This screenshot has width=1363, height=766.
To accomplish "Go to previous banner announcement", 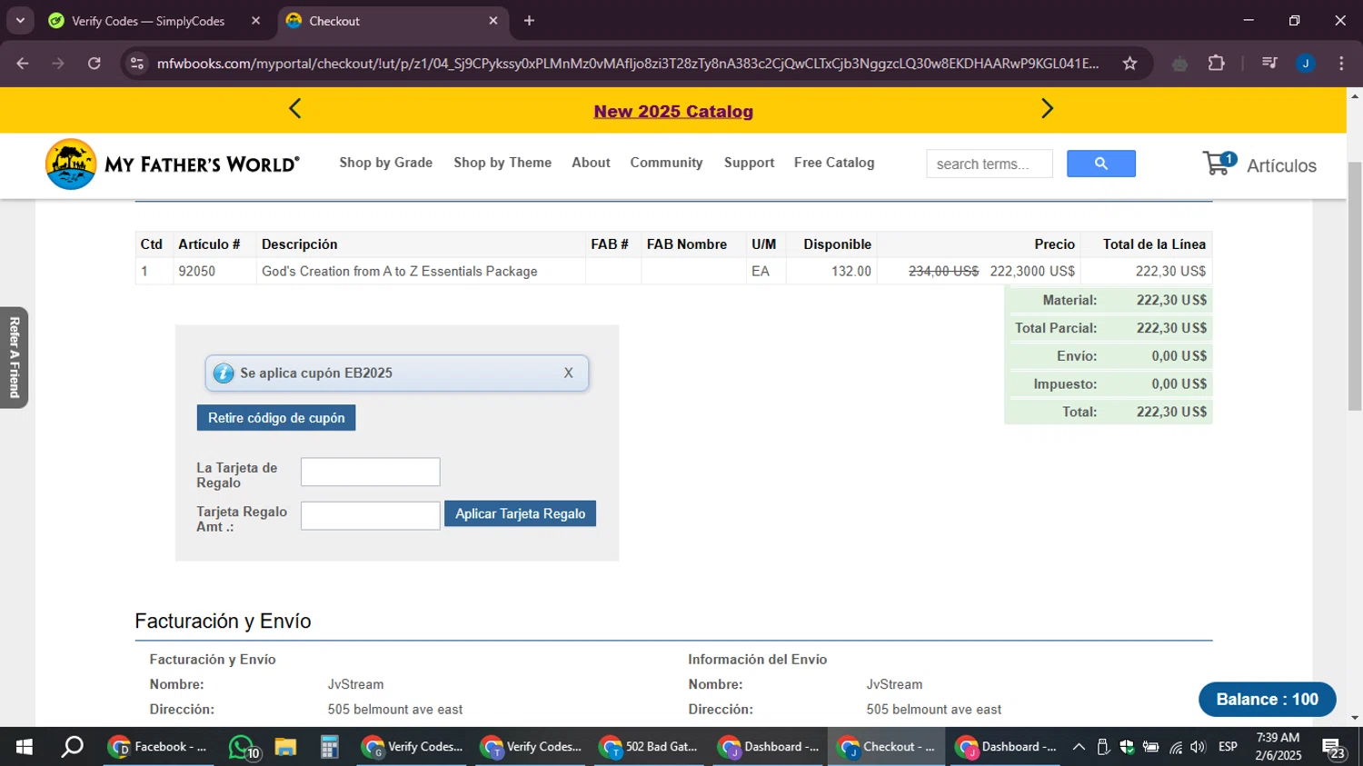I will (294, 109).
